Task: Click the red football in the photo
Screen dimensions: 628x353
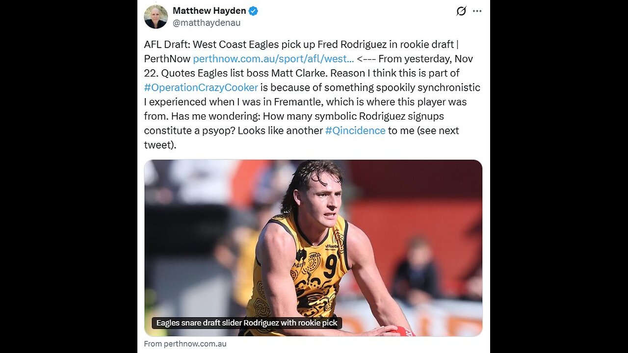Action: point(402,331)
